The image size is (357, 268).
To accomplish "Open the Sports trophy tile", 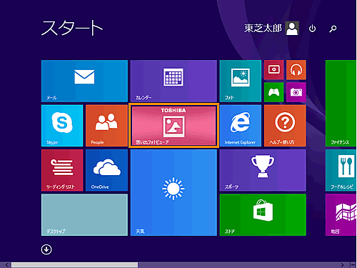I will click(263, 170).
